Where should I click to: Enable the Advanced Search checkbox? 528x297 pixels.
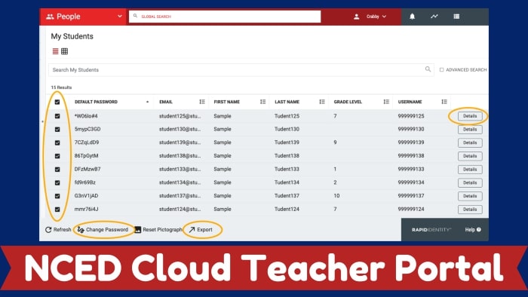(x=441, y=69)
